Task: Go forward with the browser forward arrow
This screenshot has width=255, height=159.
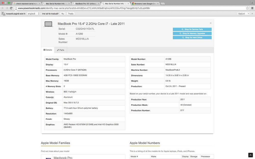Action: tap(7, 8)
